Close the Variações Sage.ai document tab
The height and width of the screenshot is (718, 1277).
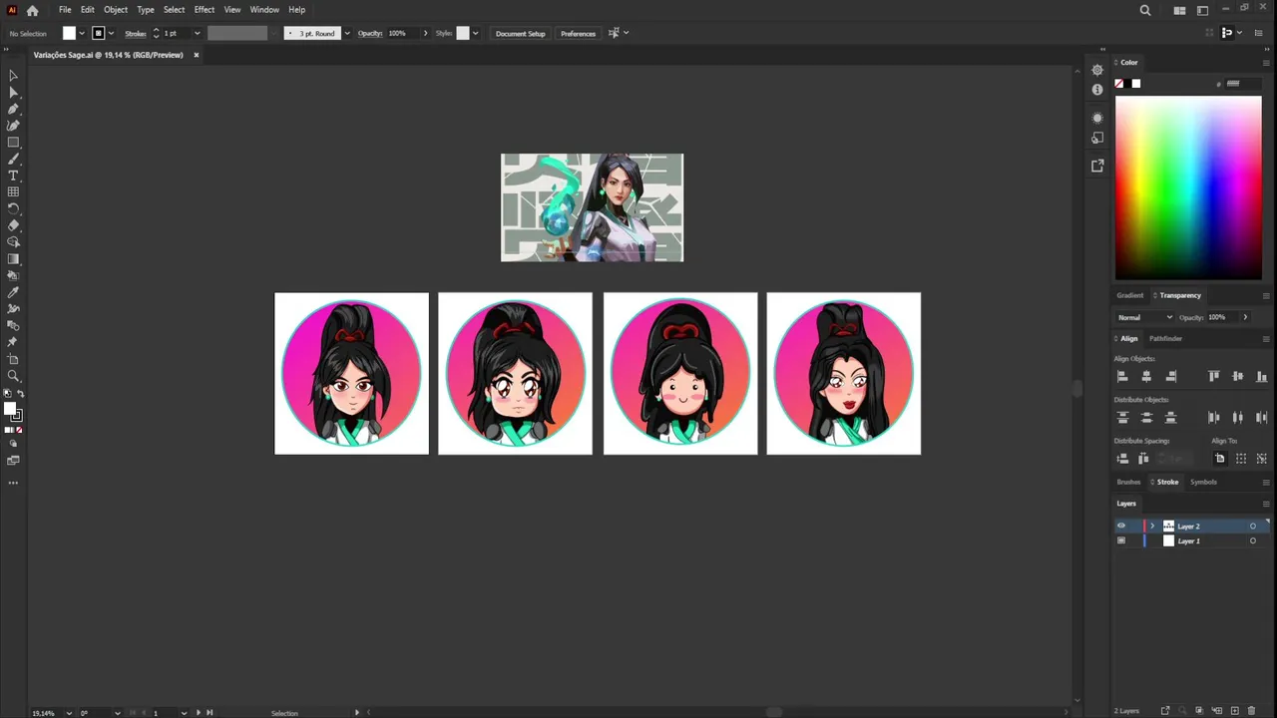click(196, 55)
